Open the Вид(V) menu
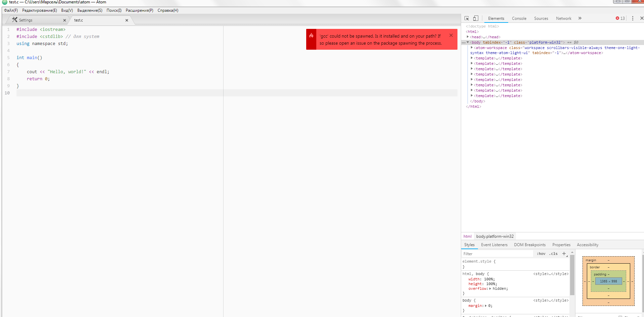Viewport: 644px width, 317px height. (67, 10)
